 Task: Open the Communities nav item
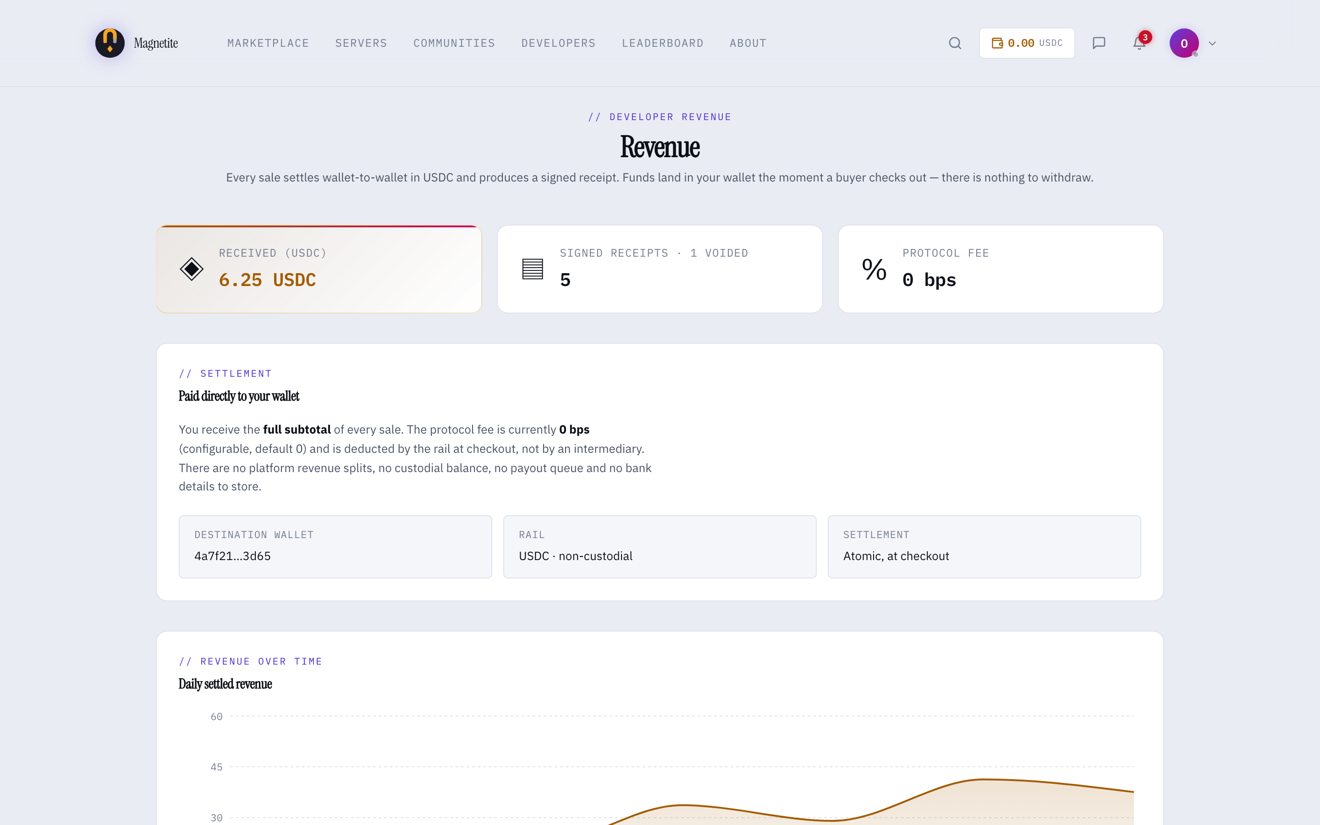pyautogui.click(x=454, y=43)
